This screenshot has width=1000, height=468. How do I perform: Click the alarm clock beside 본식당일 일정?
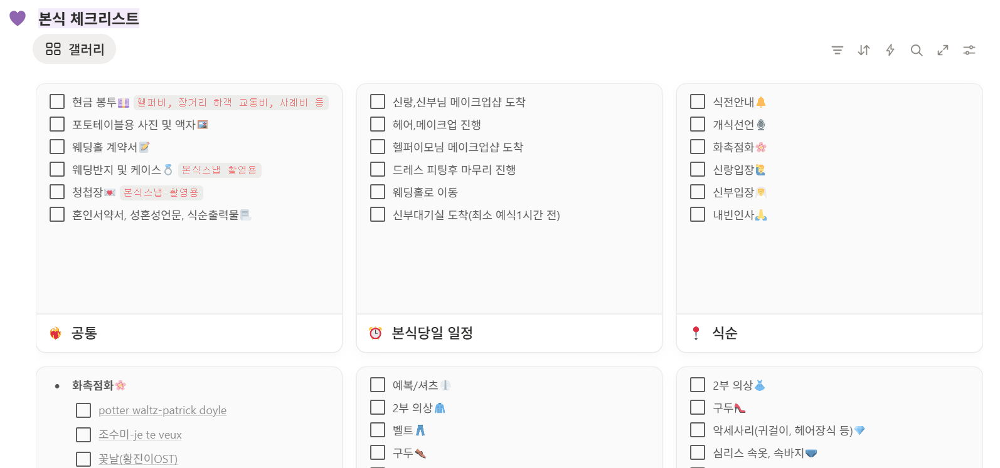[377, 334]
